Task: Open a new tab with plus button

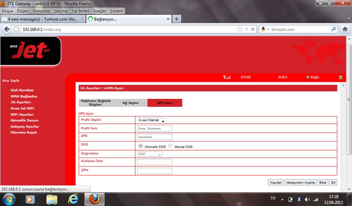Action: [177, 19]
